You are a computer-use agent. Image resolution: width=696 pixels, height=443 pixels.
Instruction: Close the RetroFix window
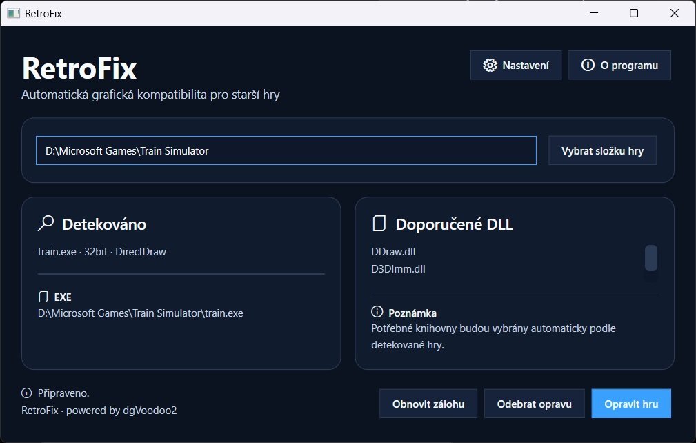[674, 13]
